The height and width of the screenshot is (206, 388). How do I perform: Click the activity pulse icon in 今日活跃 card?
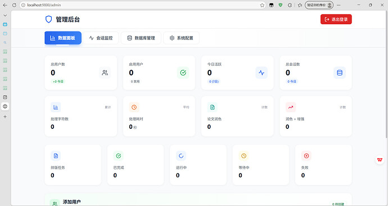pyautogui.click(x=261, y=73)
